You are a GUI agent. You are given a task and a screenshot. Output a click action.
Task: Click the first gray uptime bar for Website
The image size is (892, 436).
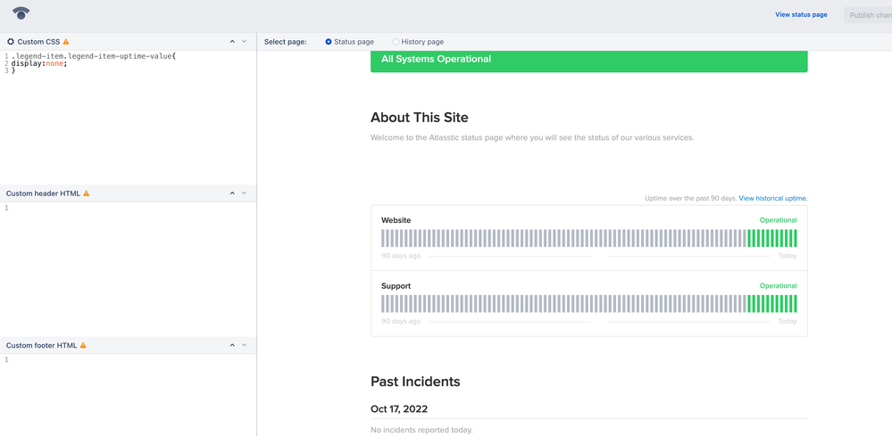coord(383,238)
